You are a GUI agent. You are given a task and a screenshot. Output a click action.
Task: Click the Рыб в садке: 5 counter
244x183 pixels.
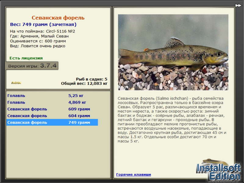point(92,79)
